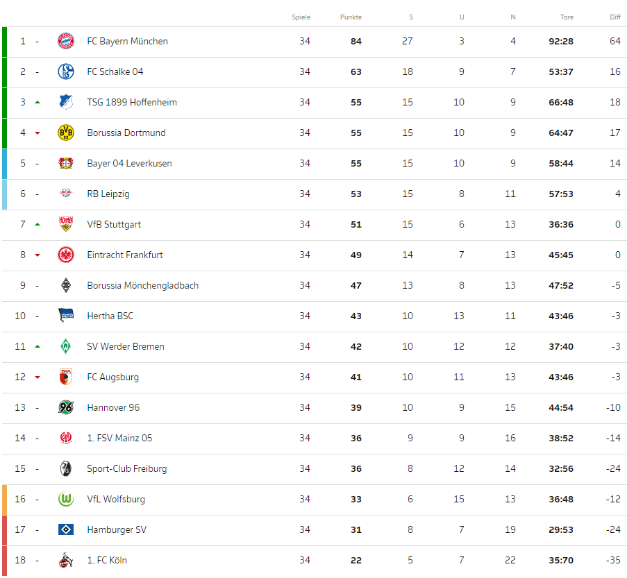The image size is (627, 578).
Task: Click the FC Schalke 04 crest icon
Action: (x=66, y=71)
